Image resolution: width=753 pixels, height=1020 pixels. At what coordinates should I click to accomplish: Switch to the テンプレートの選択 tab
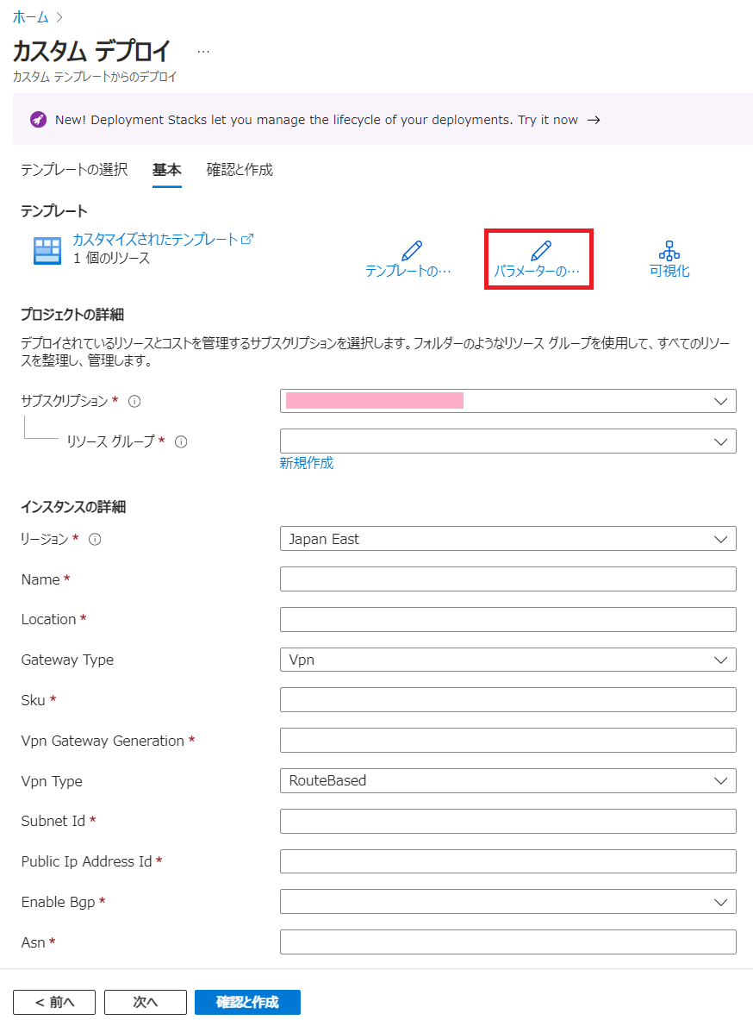tap(74, 170)
